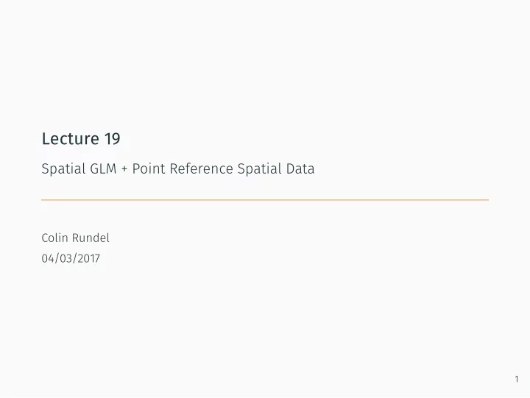Click the date "04/03/2017"
Image resolution: width=530 pixels, height=398 pixels.
pos(71,258)
